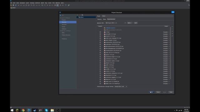The image size is (200, 112).
Task: Click the add dependency plus icon
Action: click(172, 27)
